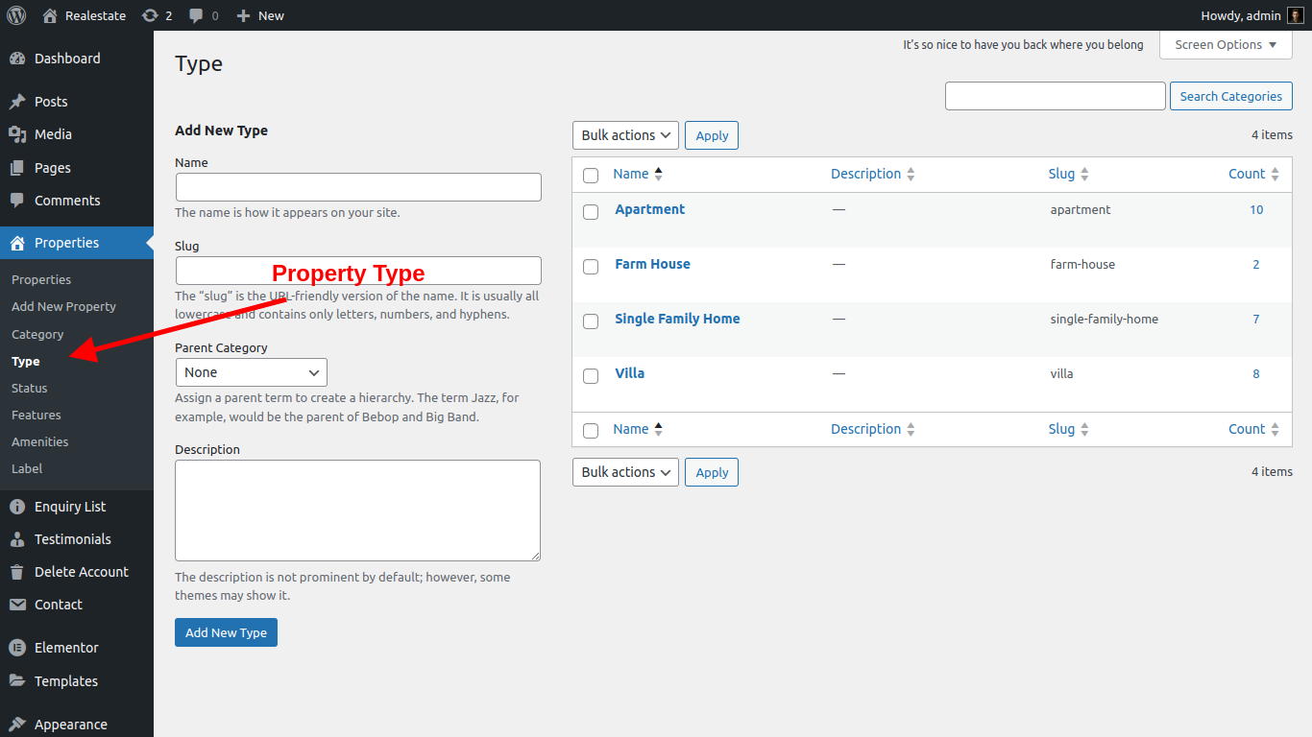Screen dimensions: 1312x737
Task: Expand the Parent Category dropdown
Action: 251,372
